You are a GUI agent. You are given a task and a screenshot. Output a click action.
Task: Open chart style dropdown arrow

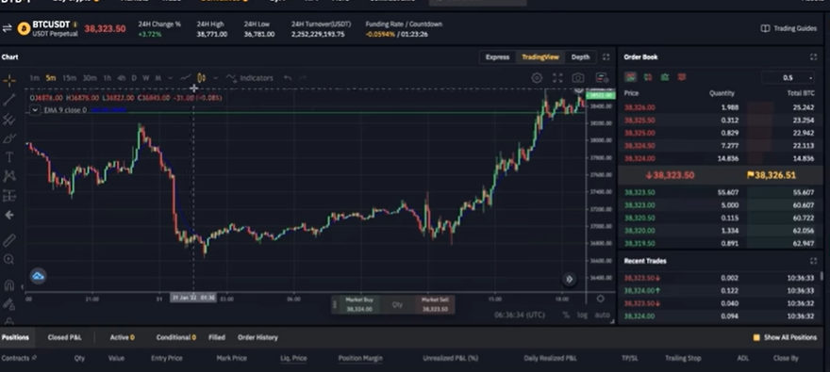pos(215,77)
